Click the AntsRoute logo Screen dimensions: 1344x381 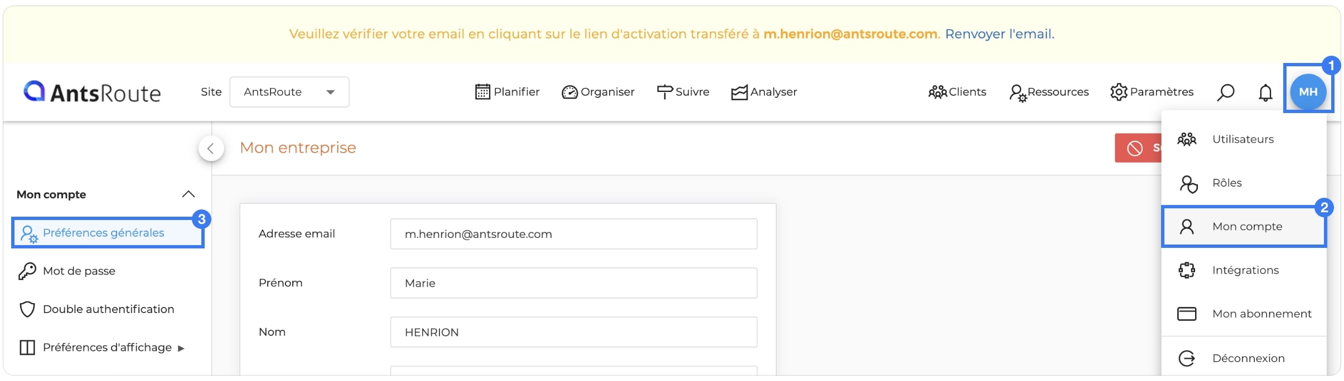point(92,92)
